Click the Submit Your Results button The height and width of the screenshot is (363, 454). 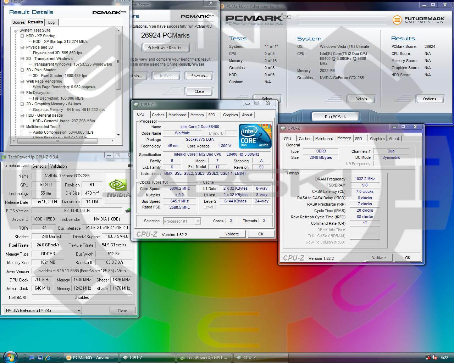tap(166, 48)
